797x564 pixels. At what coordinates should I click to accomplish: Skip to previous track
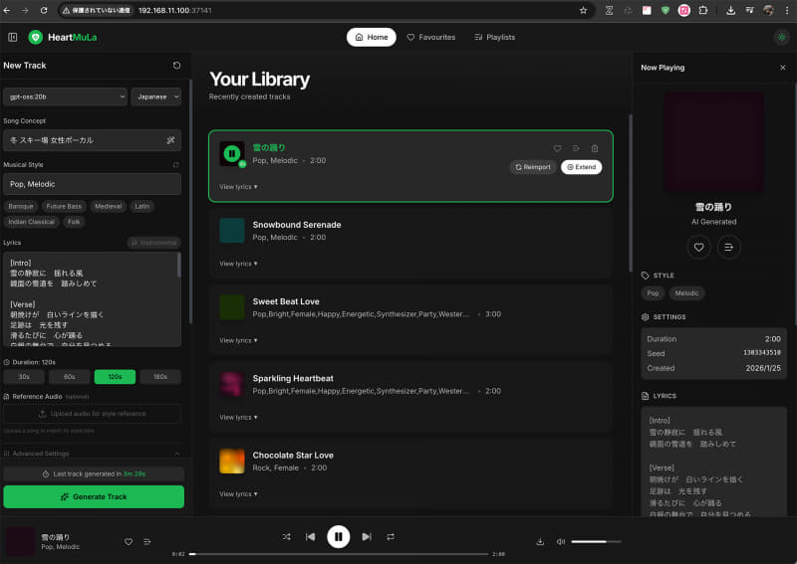pos(310,536)
